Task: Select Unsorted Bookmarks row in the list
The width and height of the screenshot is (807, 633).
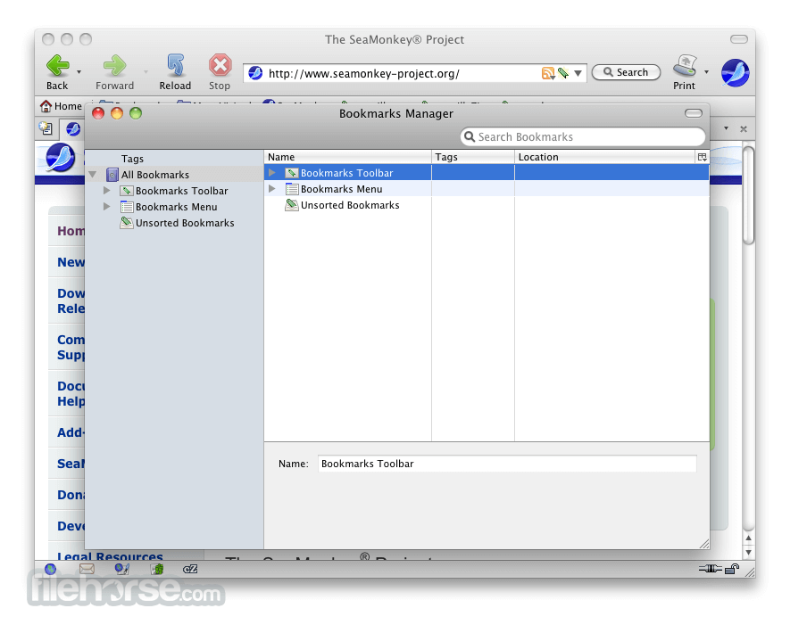Action: pos(487,204)
